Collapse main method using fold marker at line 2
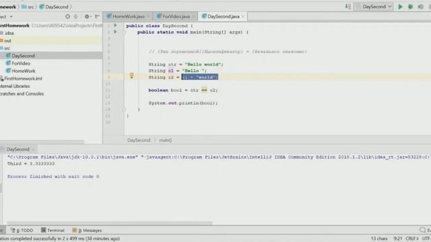This screenshot has height=242, width=431. (x=124, y=32)
